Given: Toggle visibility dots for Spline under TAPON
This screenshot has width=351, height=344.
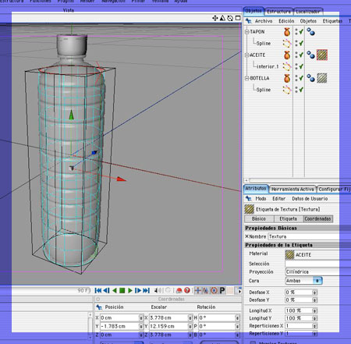Looking at the screenshot, I should coord(296,44).
